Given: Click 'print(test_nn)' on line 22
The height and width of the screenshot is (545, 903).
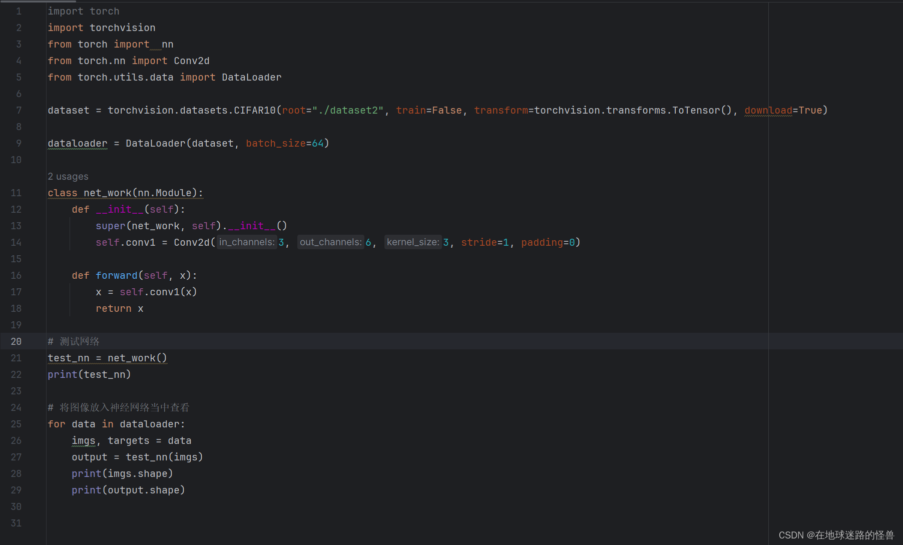Looking at the screenshot, I should 90,374.
